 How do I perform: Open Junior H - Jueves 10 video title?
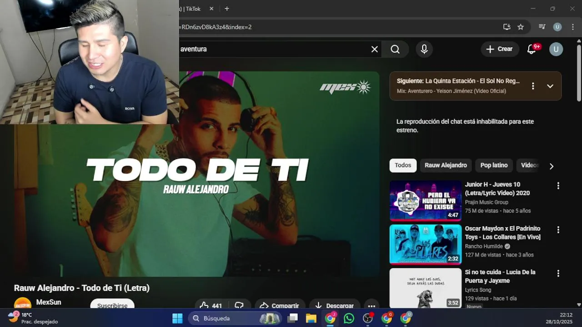(x=497, y=189)
